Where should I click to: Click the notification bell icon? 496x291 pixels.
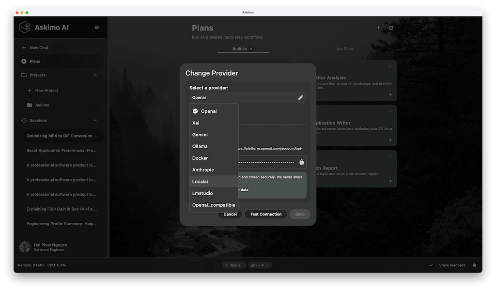point(475,265)
